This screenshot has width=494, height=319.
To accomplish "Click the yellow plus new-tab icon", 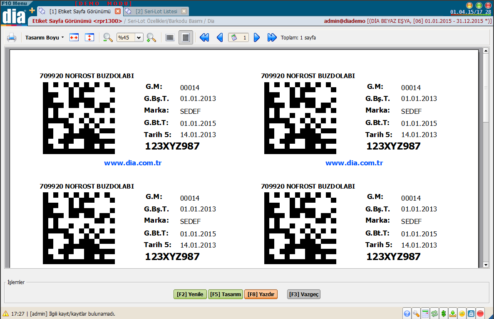I will (x=32, y=11).
